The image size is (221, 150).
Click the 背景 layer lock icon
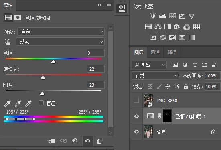coord(213,132)
